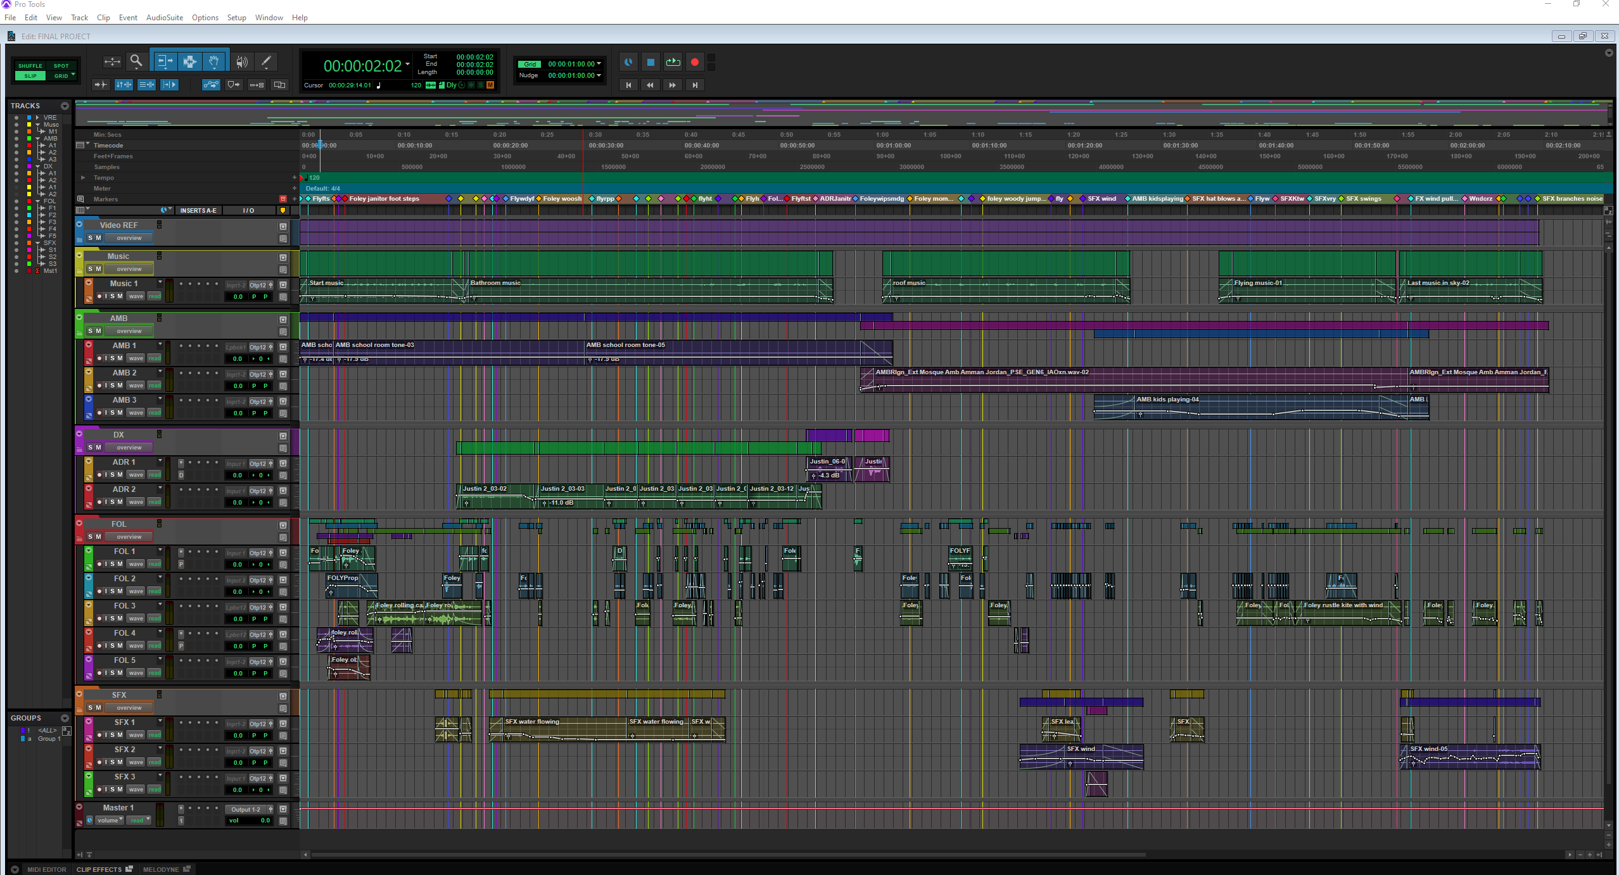Solo the ADR 1 track
Screen dimensions: 1619x875
[x=112, y=475]
